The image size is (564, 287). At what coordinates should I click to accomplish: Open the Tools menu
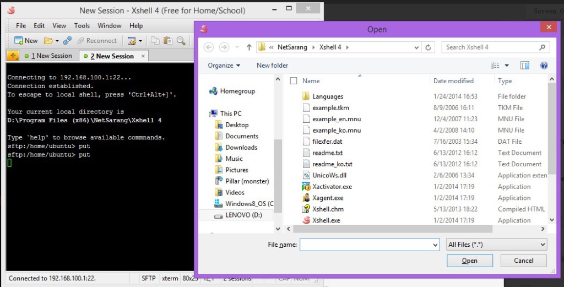[x=82, y=25]
